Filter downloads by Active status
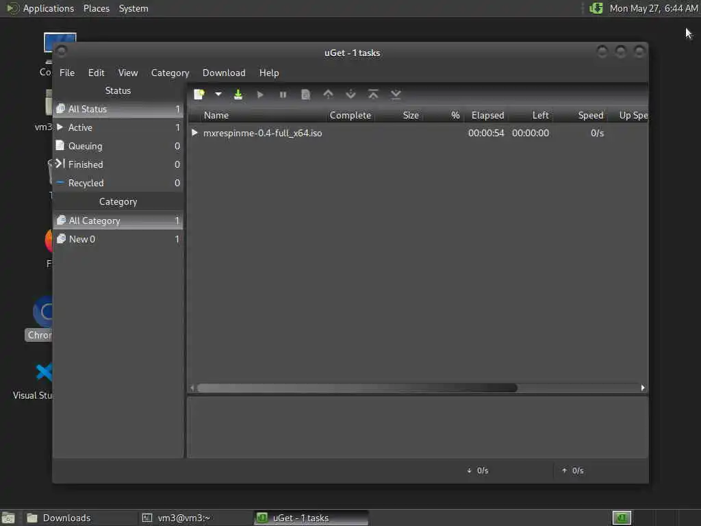701x526 pixels. click(x=118, y=127)
